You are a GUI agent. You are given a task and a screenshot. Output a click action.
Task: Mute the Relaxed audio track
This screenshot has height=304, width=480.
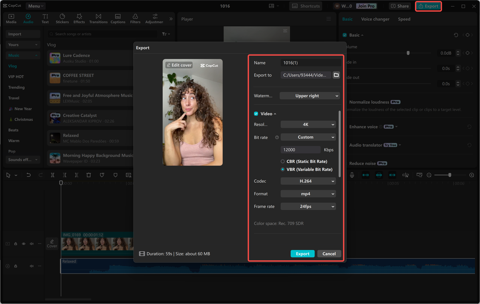tap(31, 266)
